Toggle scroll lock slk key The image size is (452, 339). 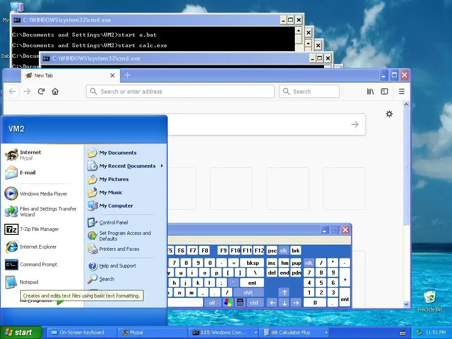[x=283, y=251]
